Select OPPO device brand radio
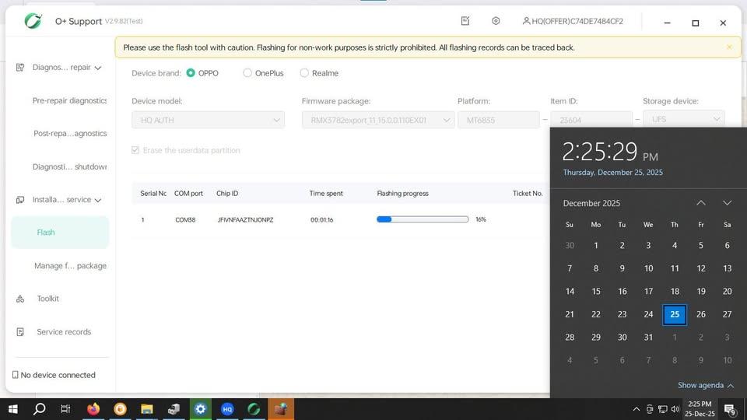 click(x=191, y=73)
